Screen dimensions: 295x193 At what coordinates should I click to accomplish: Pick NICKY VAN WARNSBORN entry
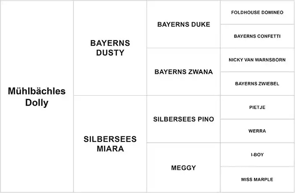pos(257,60)
